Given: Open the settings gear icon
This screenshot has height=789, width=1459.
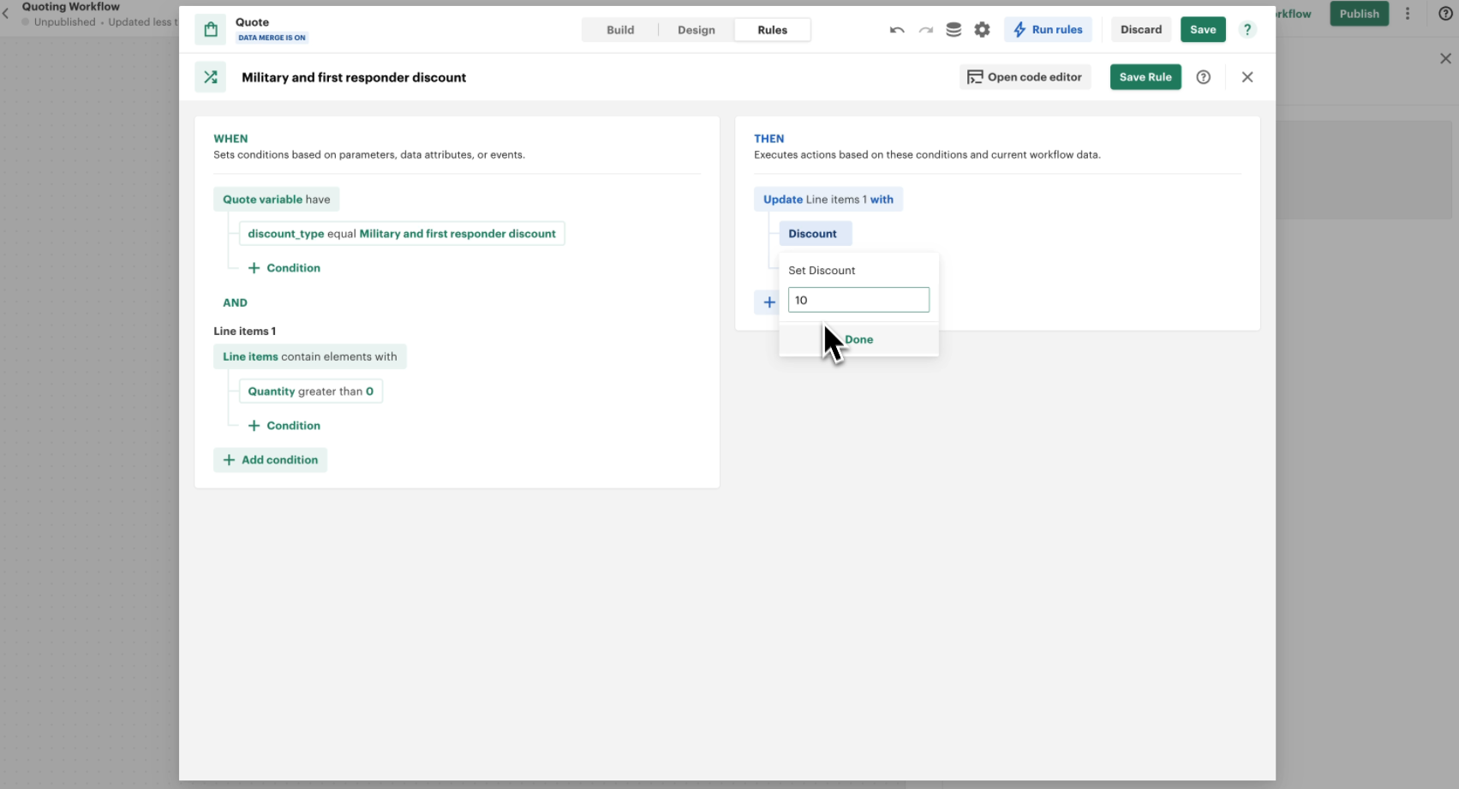Looking at the screenshot, I should [x=982, y=30].
